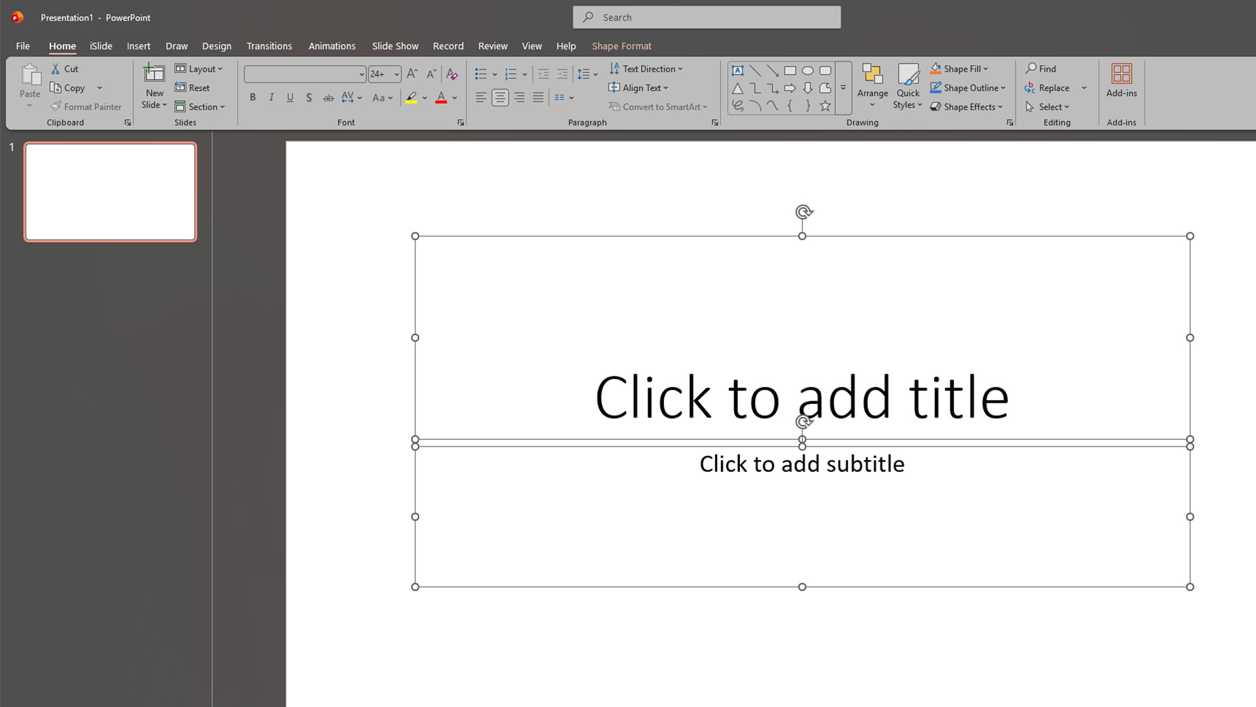
Task: Apply the red font color
Action: click(442, 98)
